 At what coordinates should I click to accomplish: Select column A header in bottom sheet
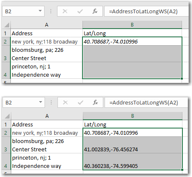click(47, 116)
